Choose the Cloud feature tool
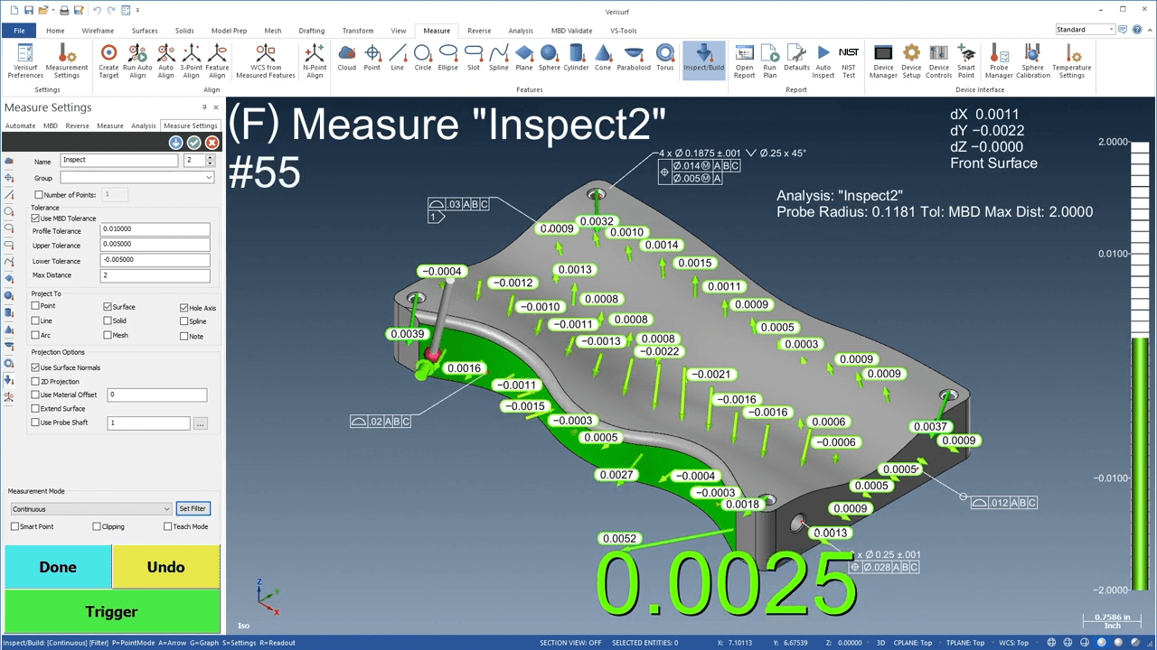 (x=347, y=57)
